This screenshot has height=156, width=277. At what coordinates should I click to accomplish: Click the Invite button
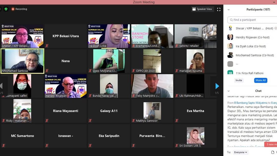tap(239, 80)
